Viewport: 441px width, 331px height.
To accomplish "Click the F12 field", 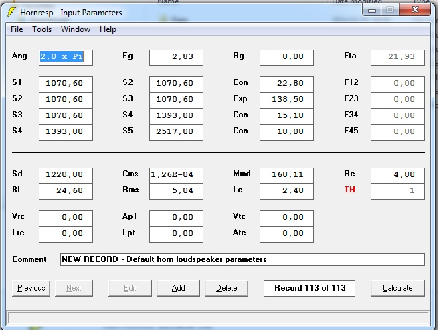I will 398,84.
